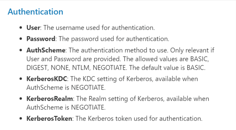Click the bold KerberosToken property name

click(x=49, y=119)
